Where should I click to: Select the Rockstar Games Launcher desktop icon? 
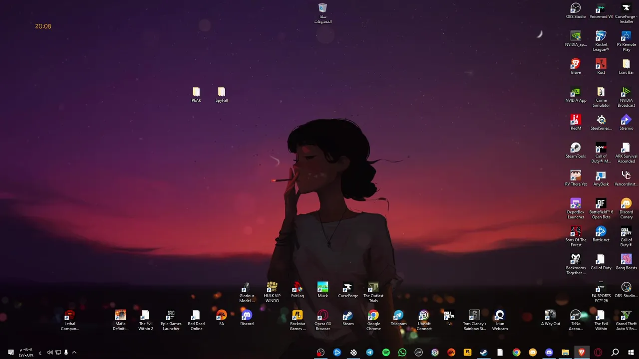coord(298,321)
